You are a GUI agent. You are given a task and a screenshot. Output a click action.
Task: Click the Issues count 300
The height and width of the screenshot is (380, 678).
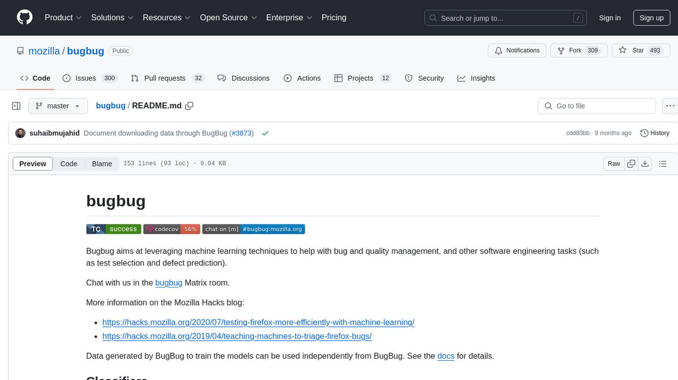(109, 78)
